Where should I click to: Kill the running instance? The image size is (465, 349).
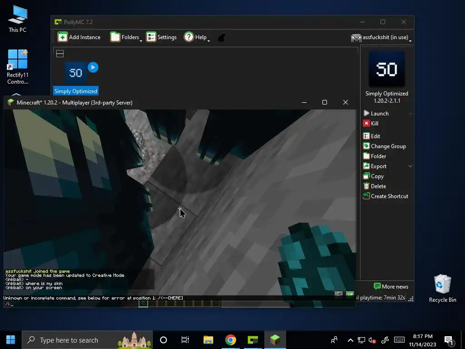pyautogui.click(x=371, y=124)
